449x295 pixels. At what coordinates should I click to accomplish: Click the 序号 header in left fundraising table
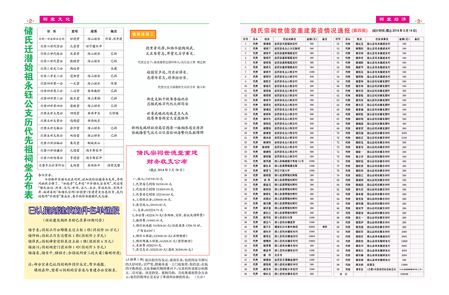pyautogui.click(x=246, y=39)
